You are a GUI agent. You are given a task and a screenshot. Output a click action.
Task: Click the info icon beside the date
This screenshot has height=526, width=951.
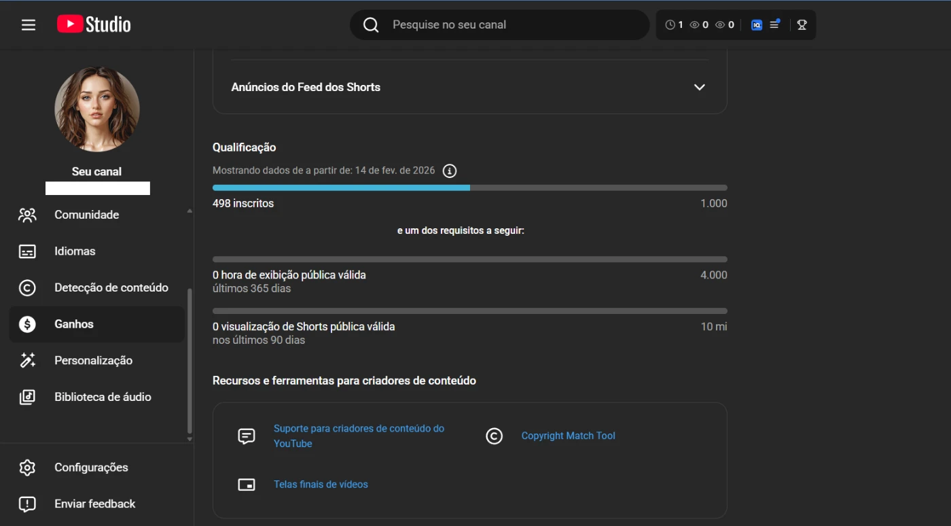[x=449, y=171]
